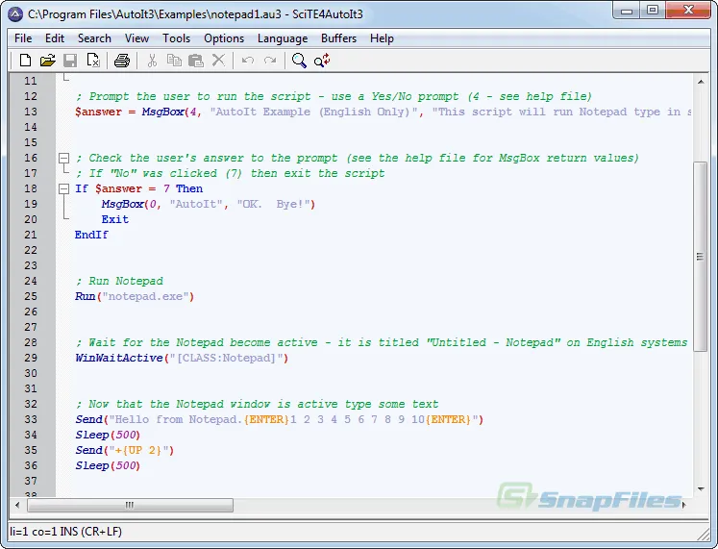Place cursor on Run("notepad.exe") line
This screenshot has height=549, width=718.
coord(135,296)
